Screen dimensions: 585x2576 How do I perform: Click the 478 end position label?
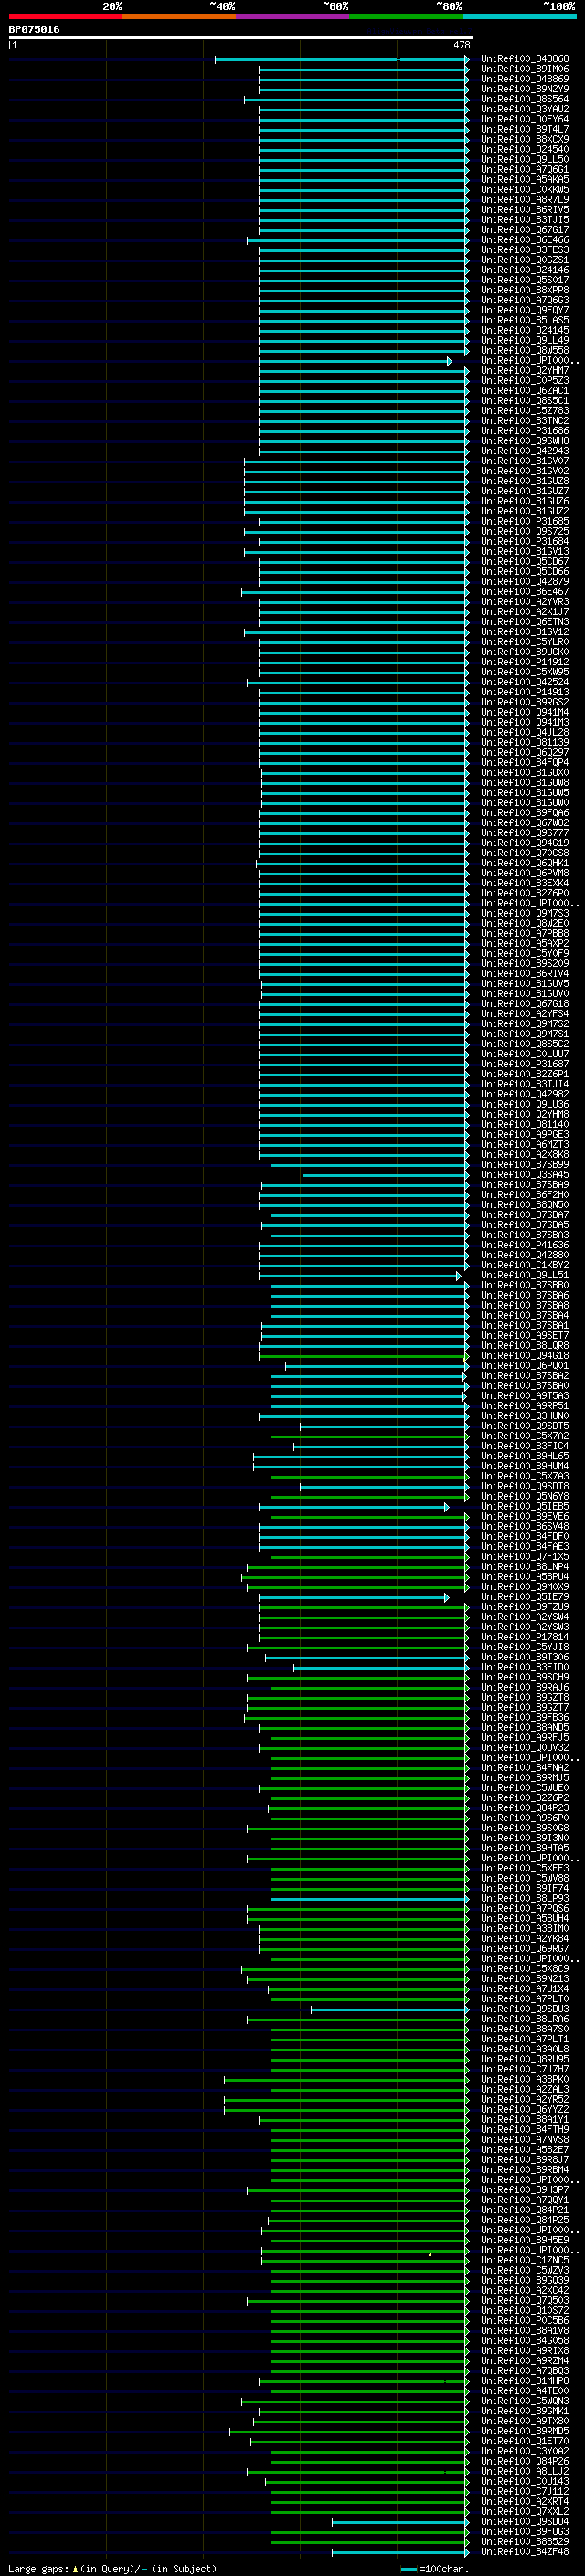461,45
